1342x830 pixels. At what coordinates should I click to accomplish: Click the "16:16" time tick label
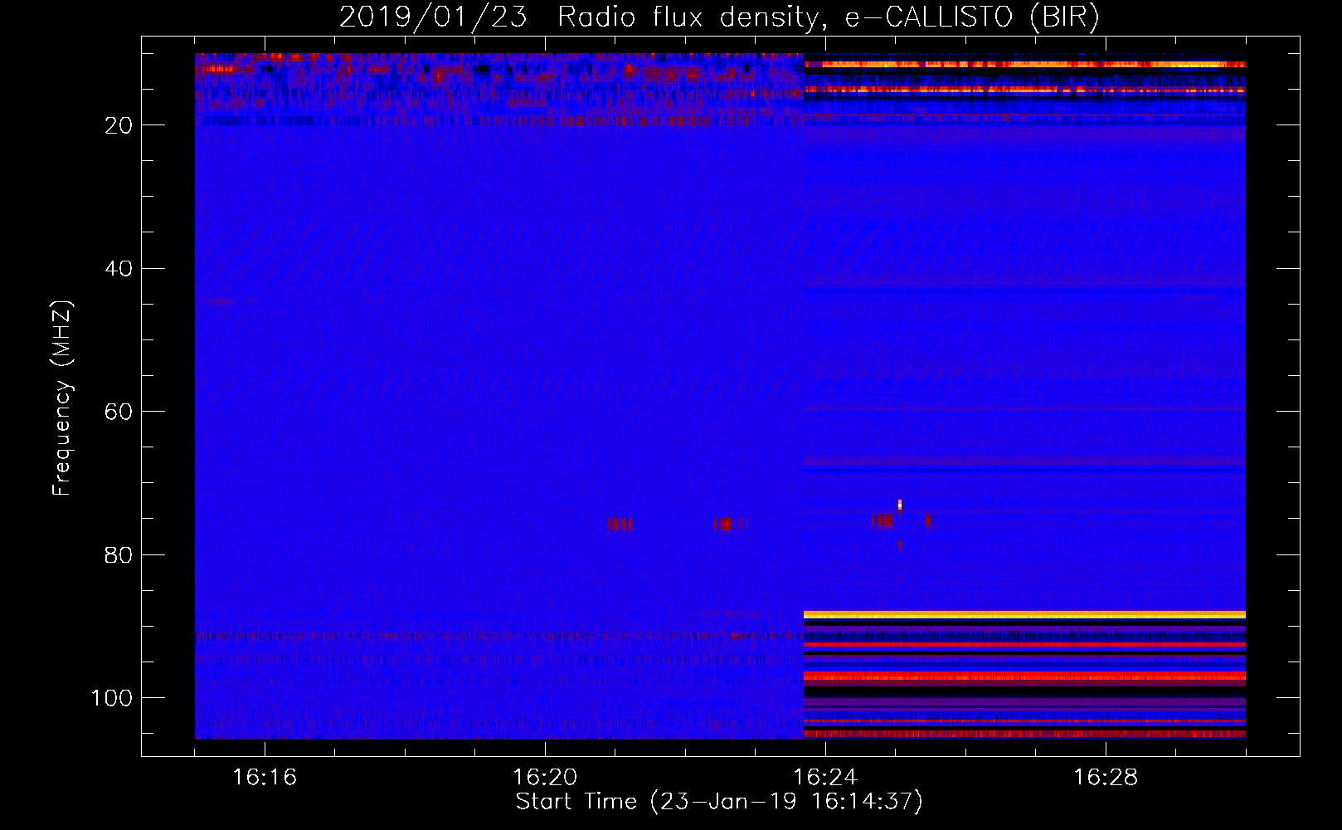click(x=265, y=778)
